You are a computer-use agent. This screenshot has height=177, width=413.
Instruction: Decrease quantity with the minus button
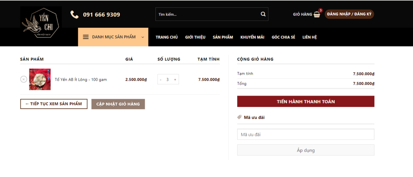161,79
